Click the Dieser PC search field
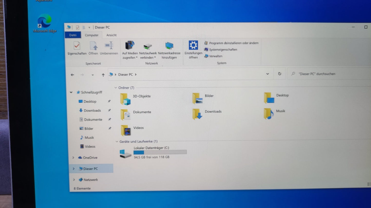The image size is (371, 208). click(x=329, y=74)
